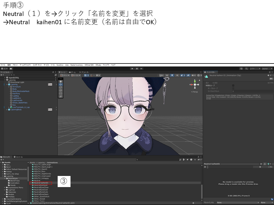Screen dimensions: 274x205
Task: Open the VRChat SDK menu
Action: 89,65
